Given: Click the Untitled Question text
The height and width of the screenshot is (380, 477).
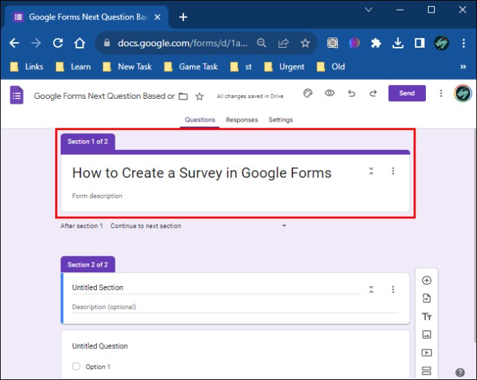Looking at the screenshot, I should 100,346.
